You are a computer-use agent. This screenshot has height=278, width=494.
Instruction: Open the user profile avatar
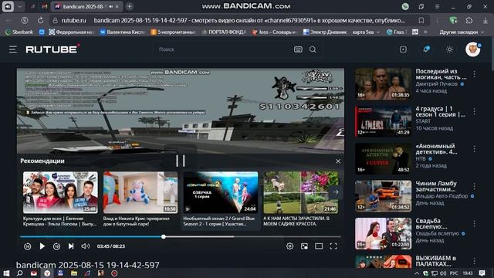pyautogui.click(x=473, y=49)
